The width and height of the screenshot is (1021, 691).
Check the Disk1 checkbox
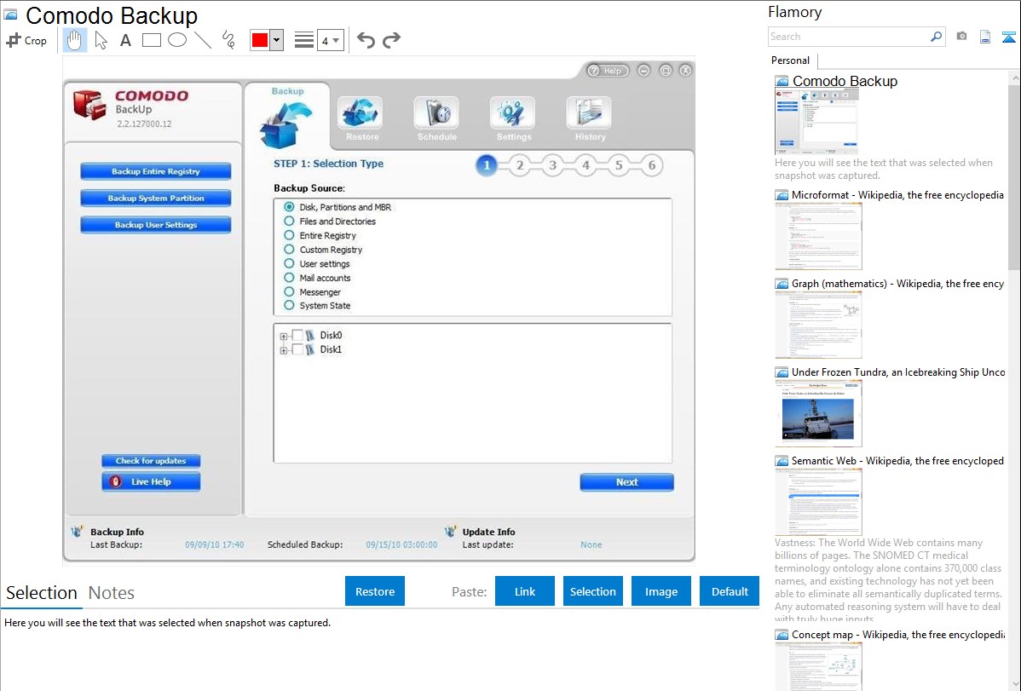[297, 349]
